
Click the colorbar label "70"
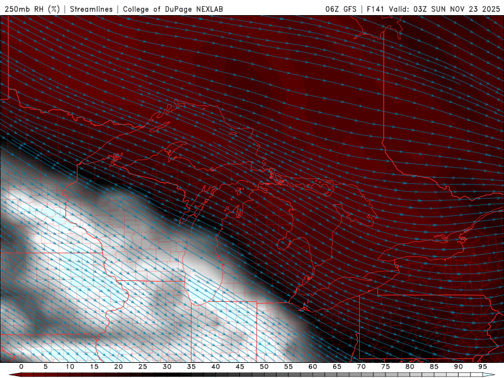click(361, 367)
